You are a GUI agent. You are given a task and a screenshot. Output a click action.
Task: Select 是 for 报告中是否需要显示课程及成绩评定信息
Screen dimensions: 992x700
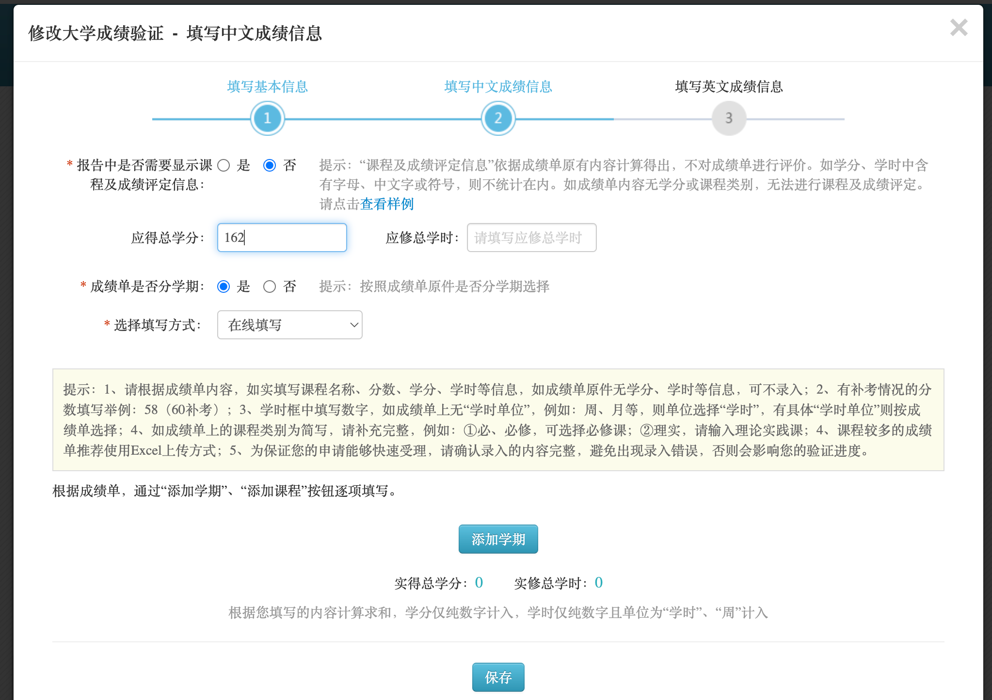tap(224, 166)
